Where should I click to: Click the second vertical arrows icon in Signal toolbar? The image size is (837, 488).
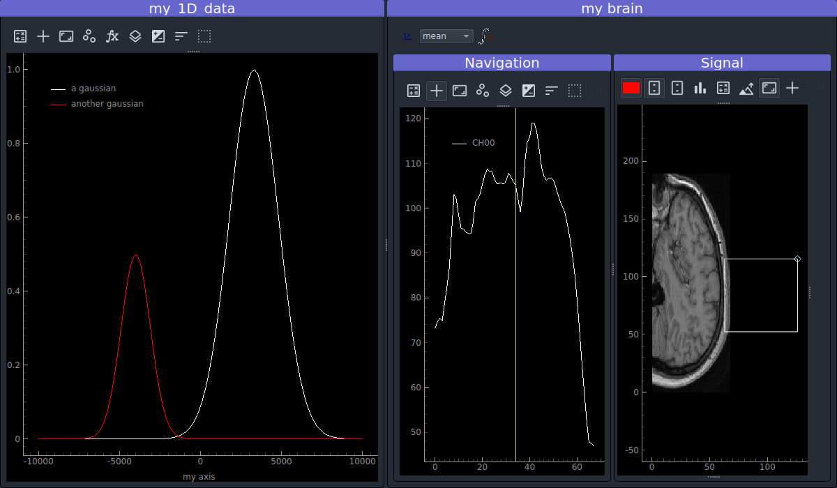(677, 88)
